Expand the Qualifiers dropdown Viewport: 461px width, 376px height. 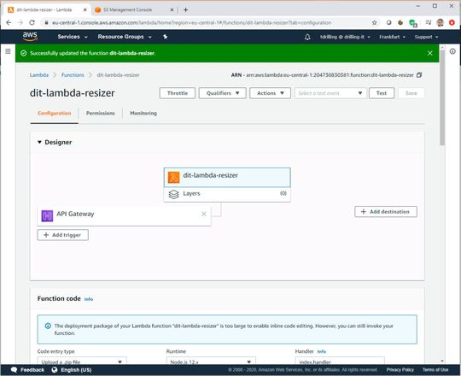tap(223, 93)
